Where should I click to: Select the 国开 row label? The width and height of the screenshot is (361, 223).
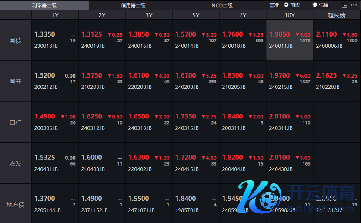[16, 81]
